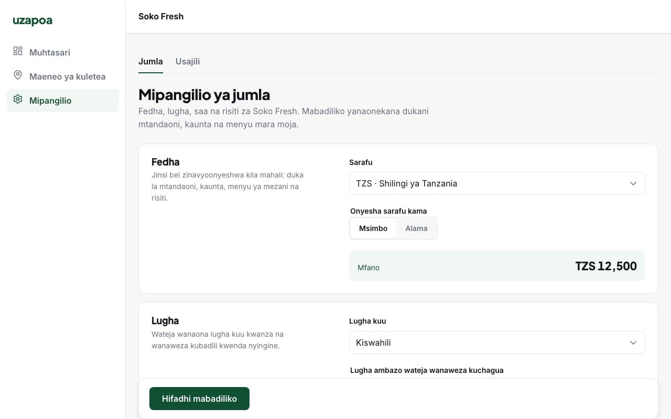Go to Maeneo ya kuletea
671x419 pixels.
click(63, 76)
